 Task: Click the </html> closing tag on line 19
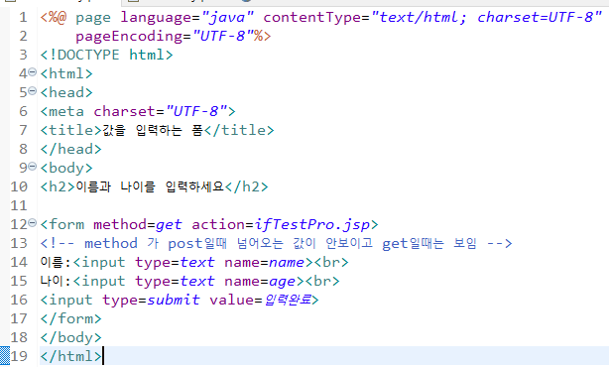click(70, 356)
